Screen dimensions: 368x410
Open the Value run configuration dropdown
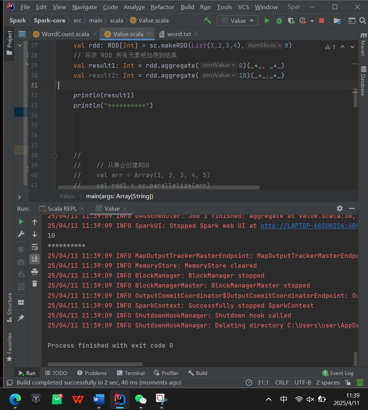coord(237,21)
